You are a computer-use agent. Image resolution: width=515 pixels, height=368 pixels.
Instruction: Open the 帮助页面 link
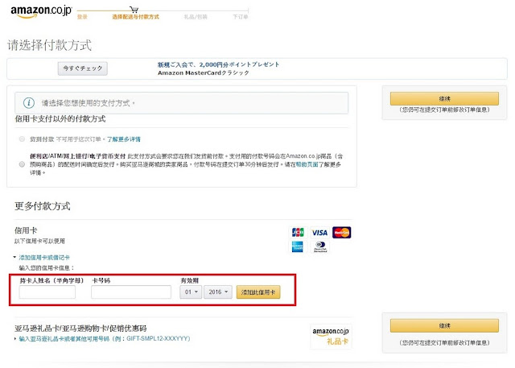click(x=307, y=164)
